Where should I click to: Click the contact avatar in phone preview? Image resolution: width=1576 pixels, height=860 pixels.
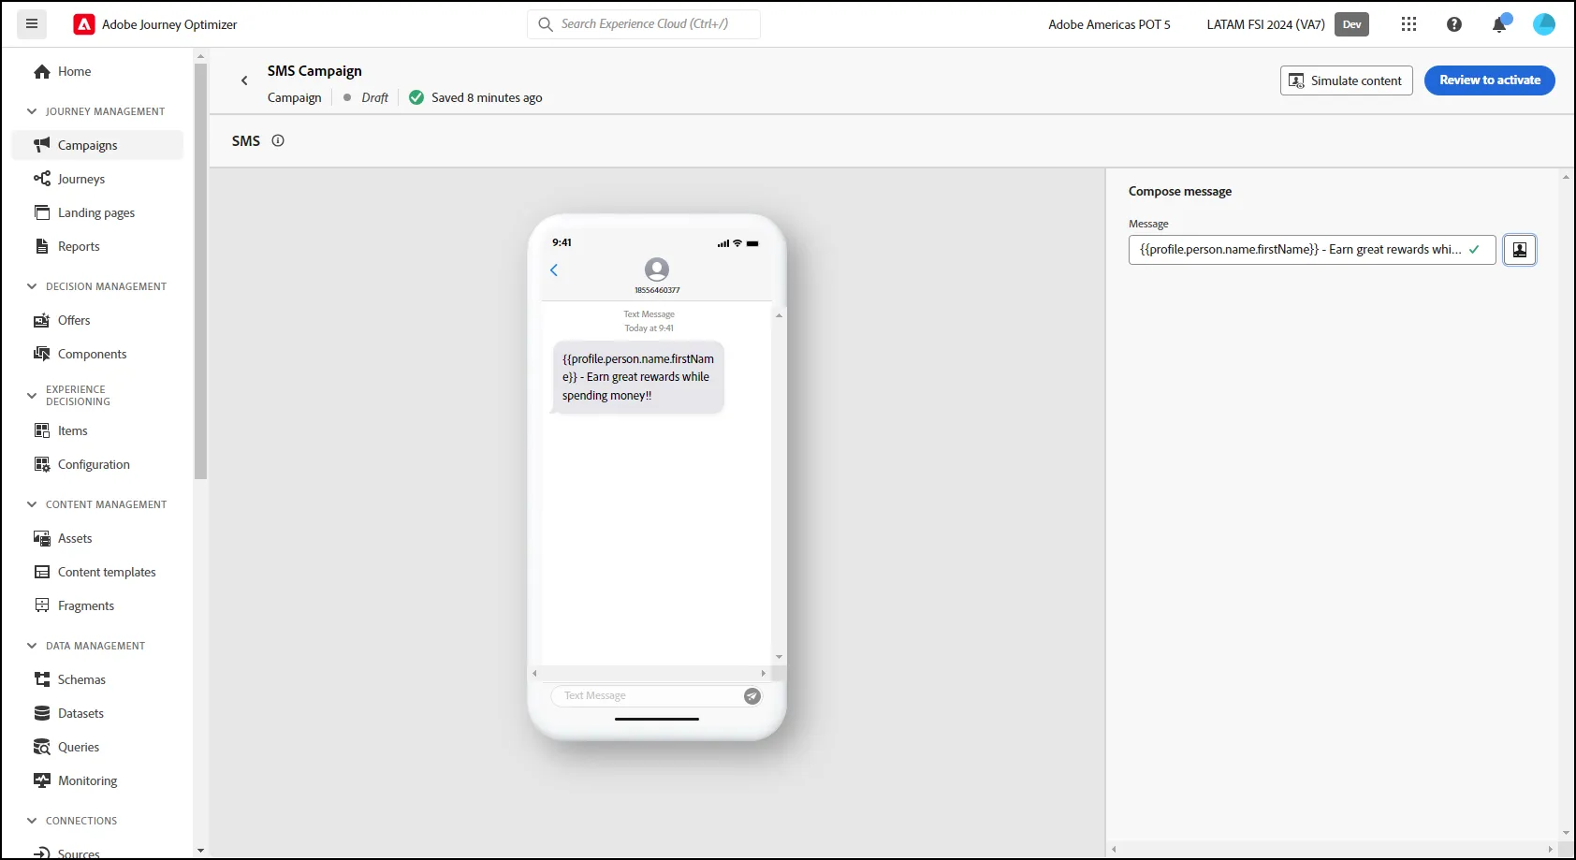pyautogui.click(x=657, y=270)
